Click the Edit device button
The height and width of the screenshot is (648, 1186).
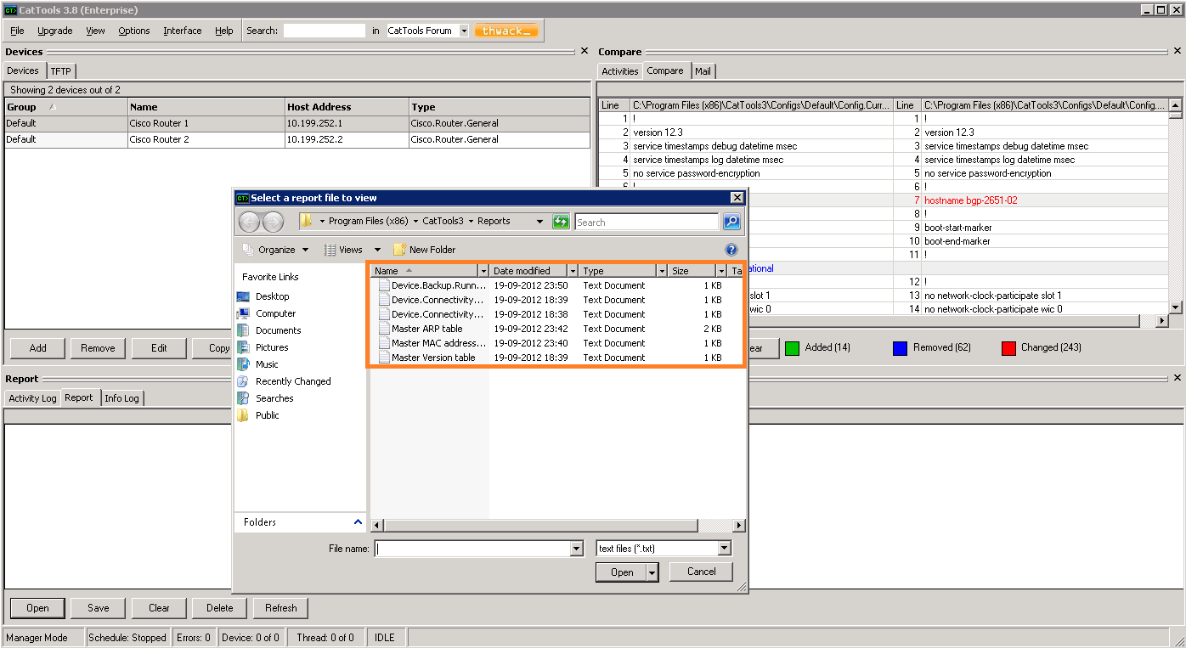click(159, 347)
